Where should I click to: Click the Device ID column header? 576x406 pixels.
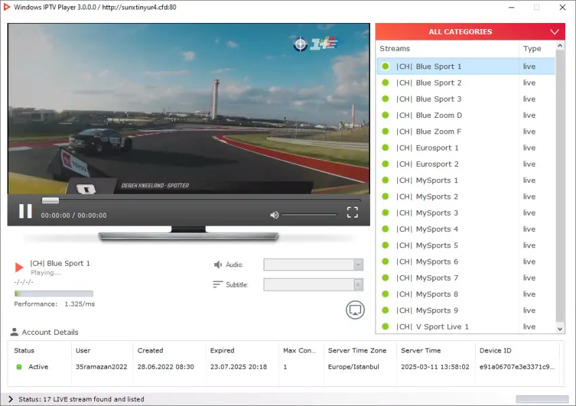(x=495, y=350)
